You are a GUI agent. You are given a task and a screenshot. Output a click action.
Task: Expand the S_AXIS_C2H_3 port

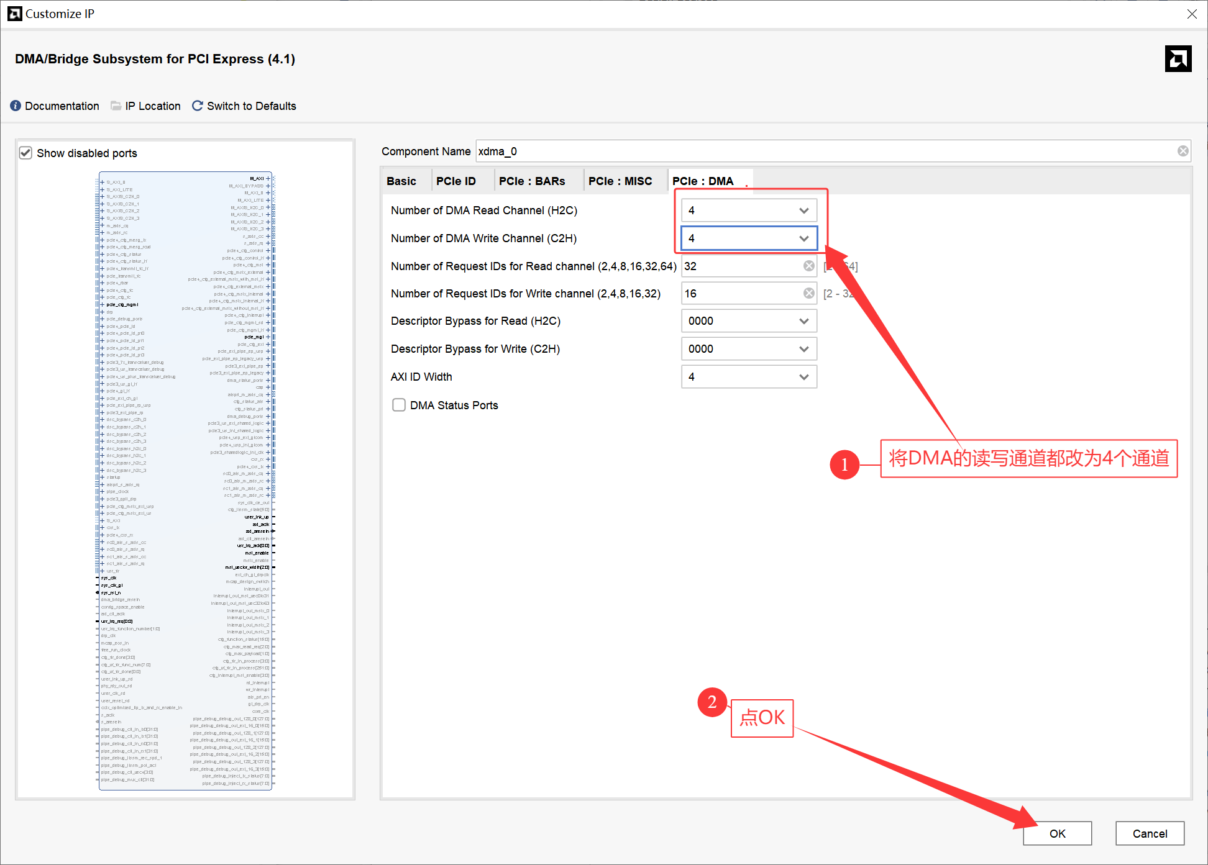click(103, 219)
